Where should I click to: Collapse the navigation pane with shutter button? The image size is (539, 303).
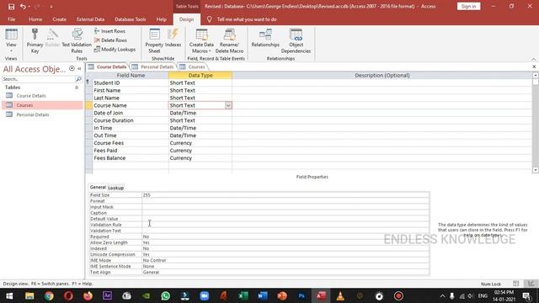point(79,69)
